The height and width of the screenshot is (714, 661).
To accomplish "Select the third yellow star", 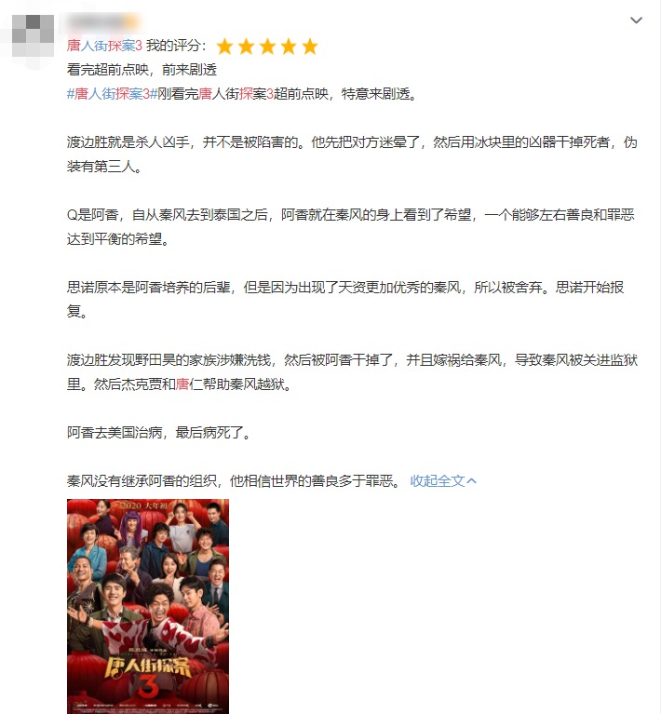I will tap(267, 47).
